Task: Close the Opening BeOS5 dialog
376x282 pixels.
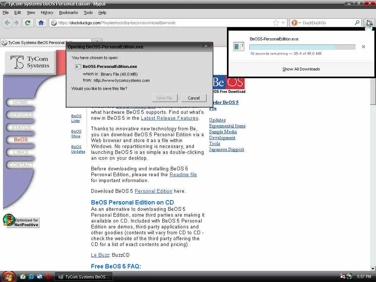Action: point(206,46)
